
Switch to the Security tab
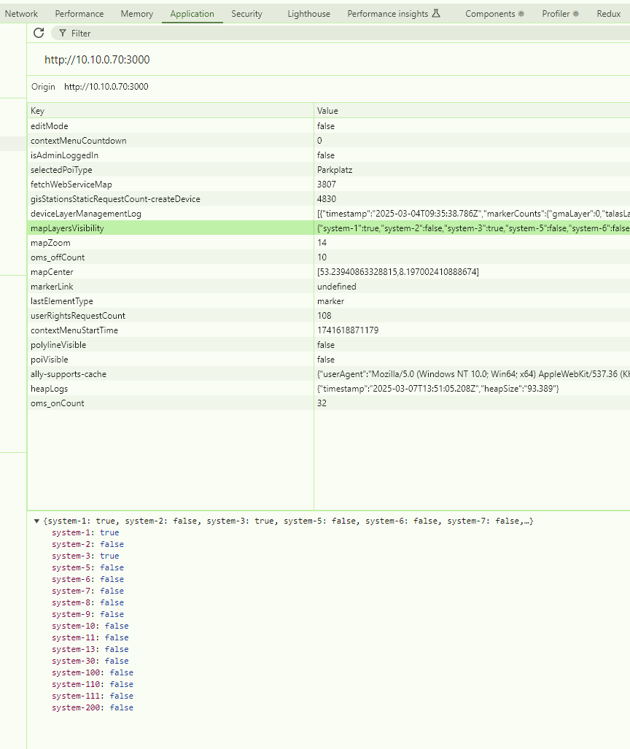point(246,14)
